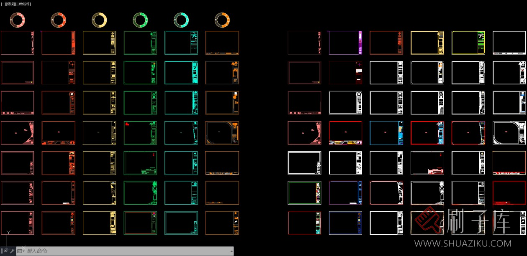This screenshot has width=527, height=256.
Task: Open the 俯视 view control menu
Action: [10, 4]
